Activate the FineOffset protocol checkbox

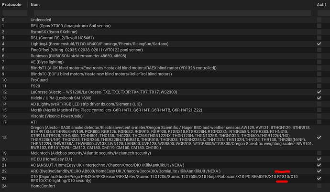click(x=319, y=50)
